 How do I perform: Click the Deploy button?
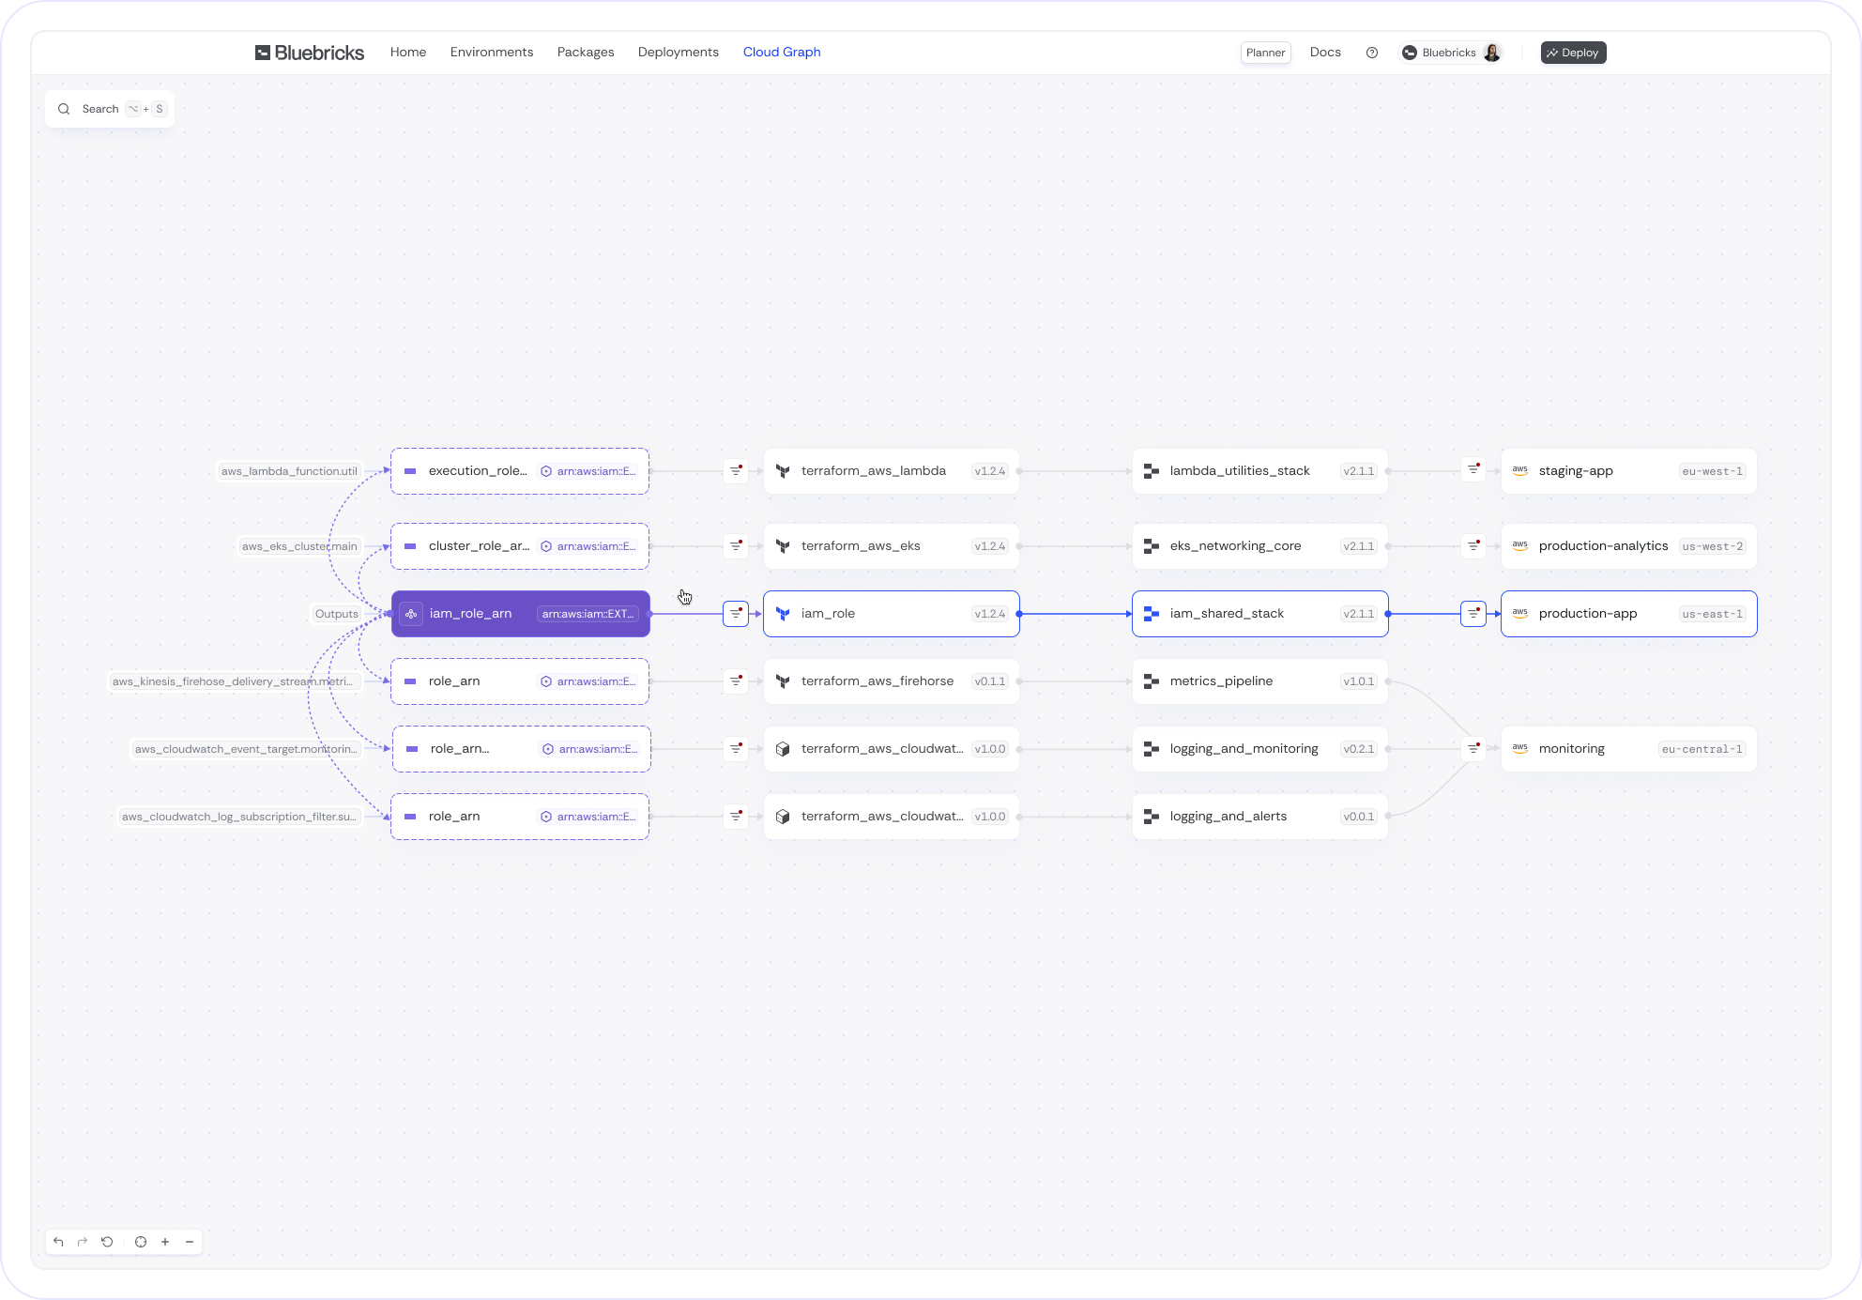1573,53
